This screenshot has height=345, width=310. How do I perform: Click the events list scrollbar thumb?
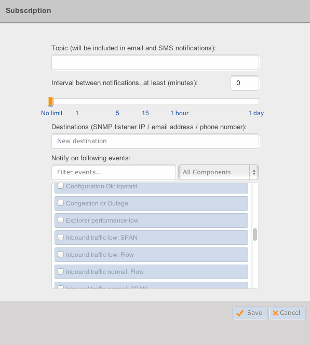[x=255, y=234]
